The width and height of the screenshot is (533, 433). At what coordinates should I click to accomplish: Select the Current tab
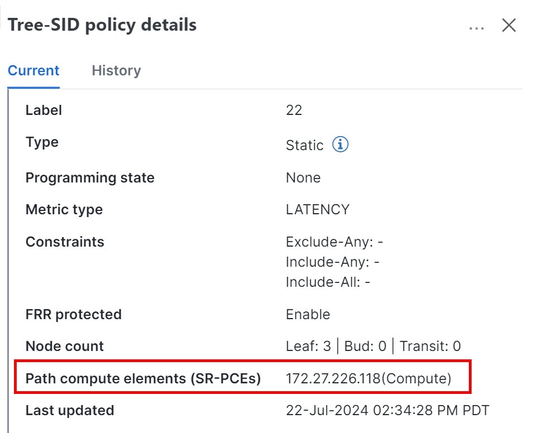click(33, 70)
